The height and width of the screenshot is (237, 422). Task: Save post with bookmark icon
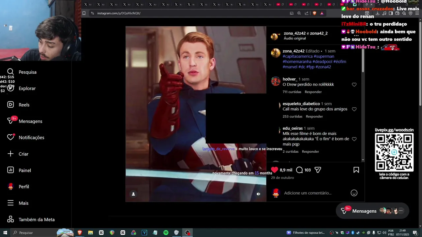click(x=356, y=170)
